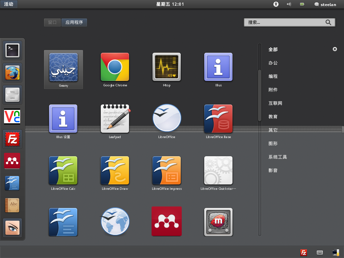Click the FileZilla tray icon in the bottom panel
Image resolution: width=344 pixels, height=258 pixels.
pyautogui.click(x=304, y=253)
